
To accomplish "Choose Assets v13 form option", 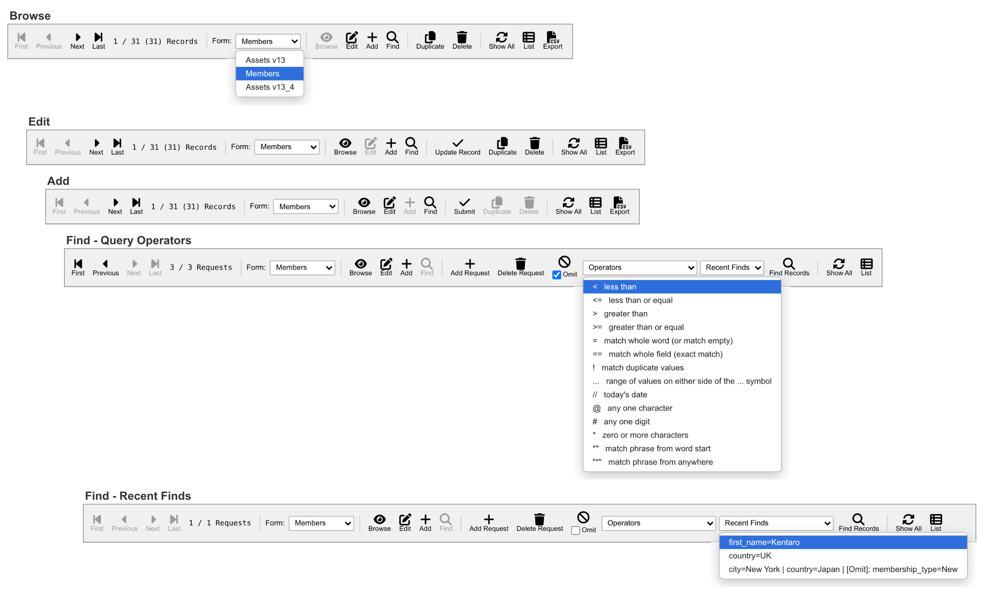I will 269,60.
